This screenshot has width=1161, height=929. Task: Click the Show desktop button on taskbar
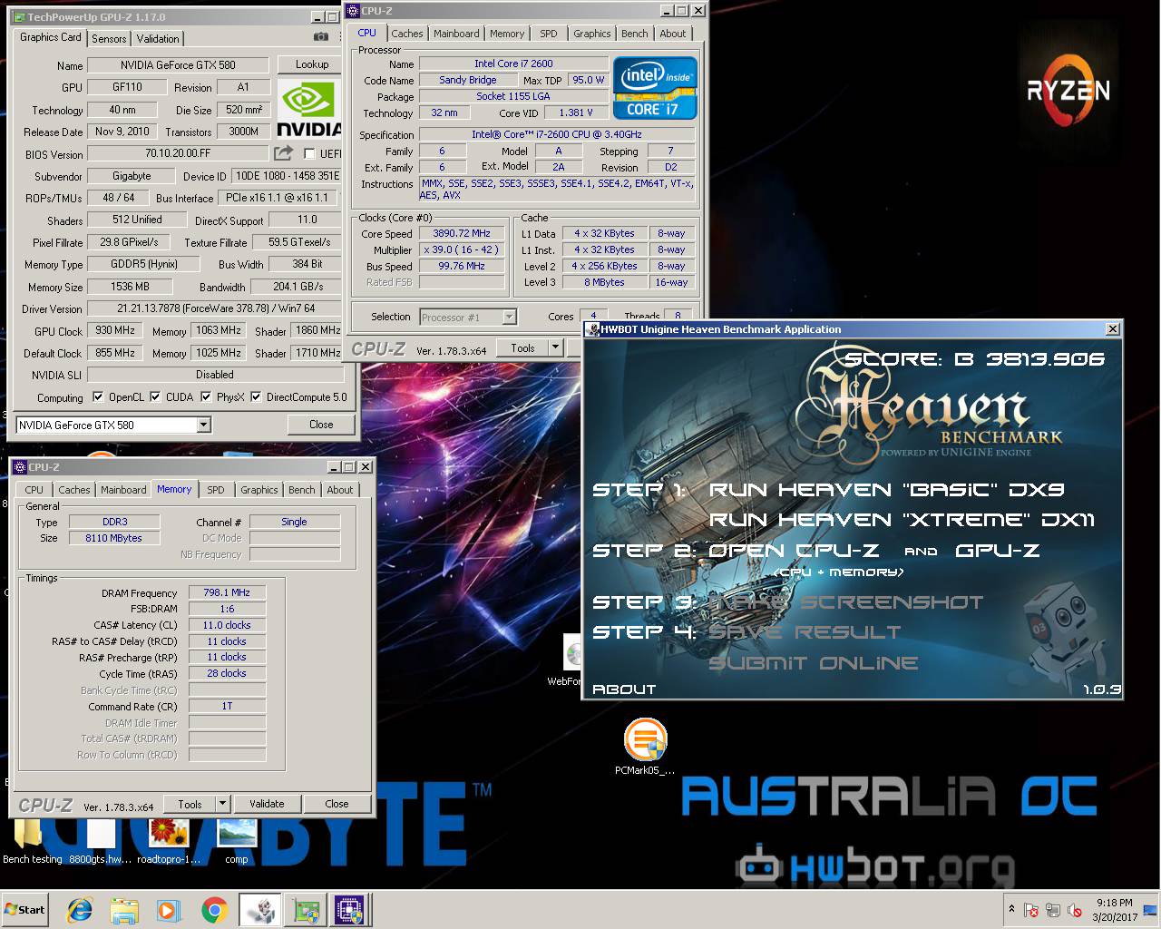tap(1152, 910)
